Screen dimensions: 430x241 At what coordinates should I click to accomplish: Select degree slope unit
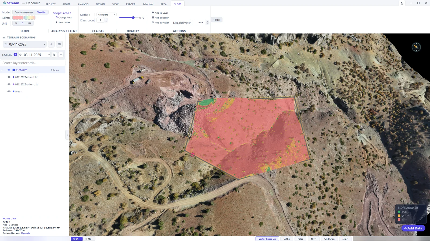coord(22,23)
